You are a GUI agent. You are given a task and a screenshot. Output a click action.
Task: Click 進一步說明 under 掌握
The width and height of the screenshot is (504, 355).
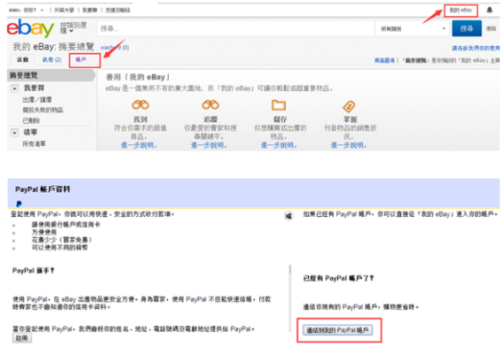click(348, 146)
